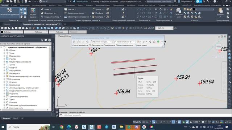
Task: Click the status bar gear (workspace) icon
Action: pyautogui.click(x=203, y=122)
